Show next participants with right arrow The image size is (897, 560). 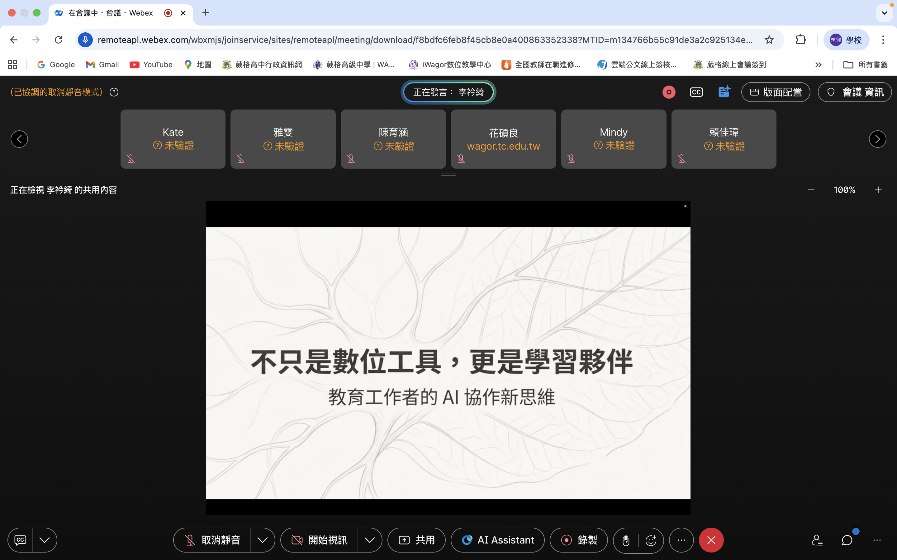[x=877, y=139]
